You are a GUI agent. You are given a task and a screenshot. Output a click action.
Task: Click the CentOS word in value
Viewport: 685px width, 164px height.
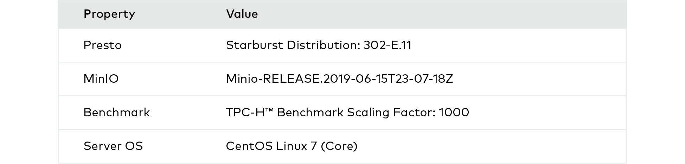tap(249, 146)
